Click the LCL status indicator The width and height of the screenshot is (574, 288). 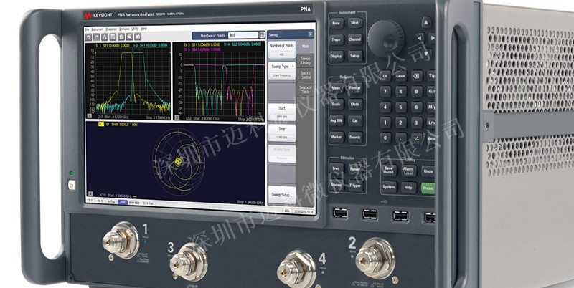287,211
